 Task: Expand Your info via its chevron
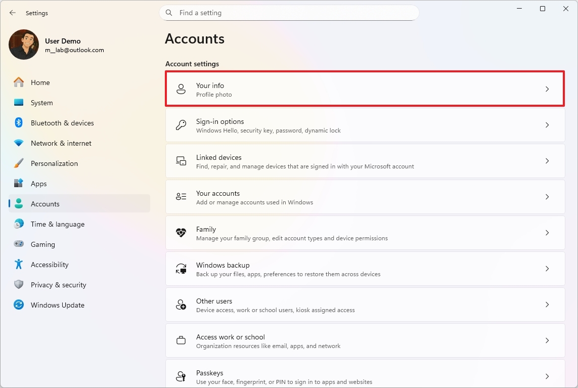tap(547, 89)
